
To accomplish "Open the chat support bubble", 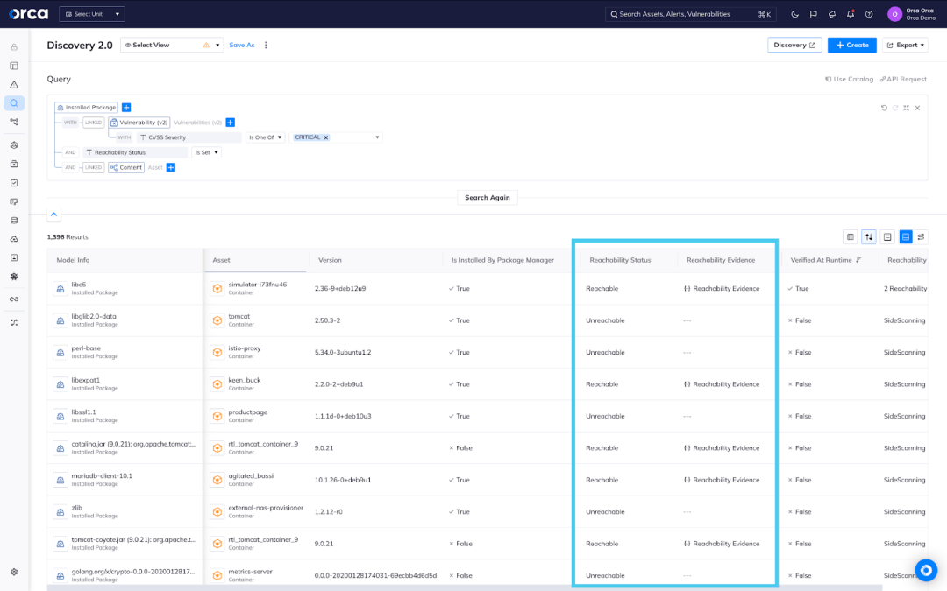I will 925,570.
